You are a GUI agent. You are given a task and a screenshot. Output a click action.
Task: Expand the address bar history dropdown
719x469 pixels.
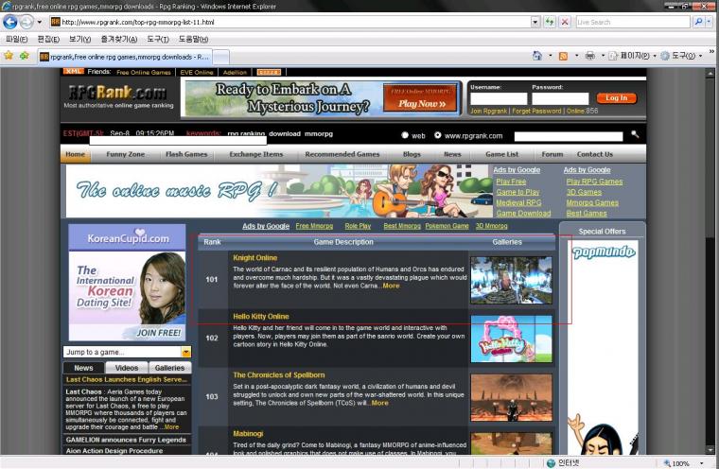point(535,22)
